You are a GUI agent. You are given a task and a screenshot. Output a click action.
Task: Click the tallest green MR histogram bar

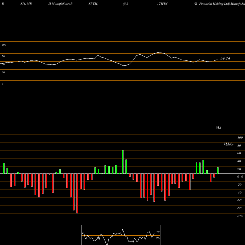pos(123,162)
